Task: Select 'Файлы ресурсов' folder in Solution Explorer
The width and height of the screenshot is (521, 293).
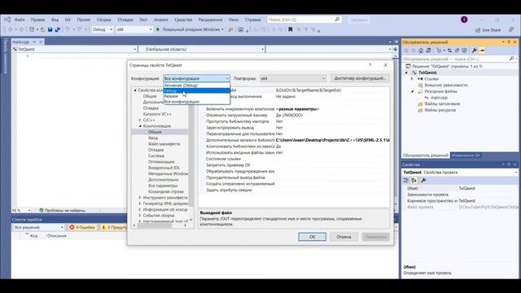Action: pyautogui.click(x=440, y=110)
